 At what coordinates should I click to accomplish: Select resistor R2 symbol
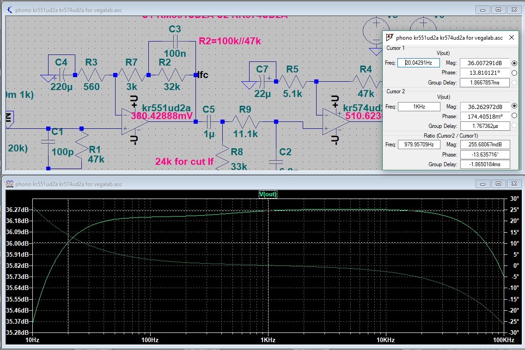tap(172, 75)
